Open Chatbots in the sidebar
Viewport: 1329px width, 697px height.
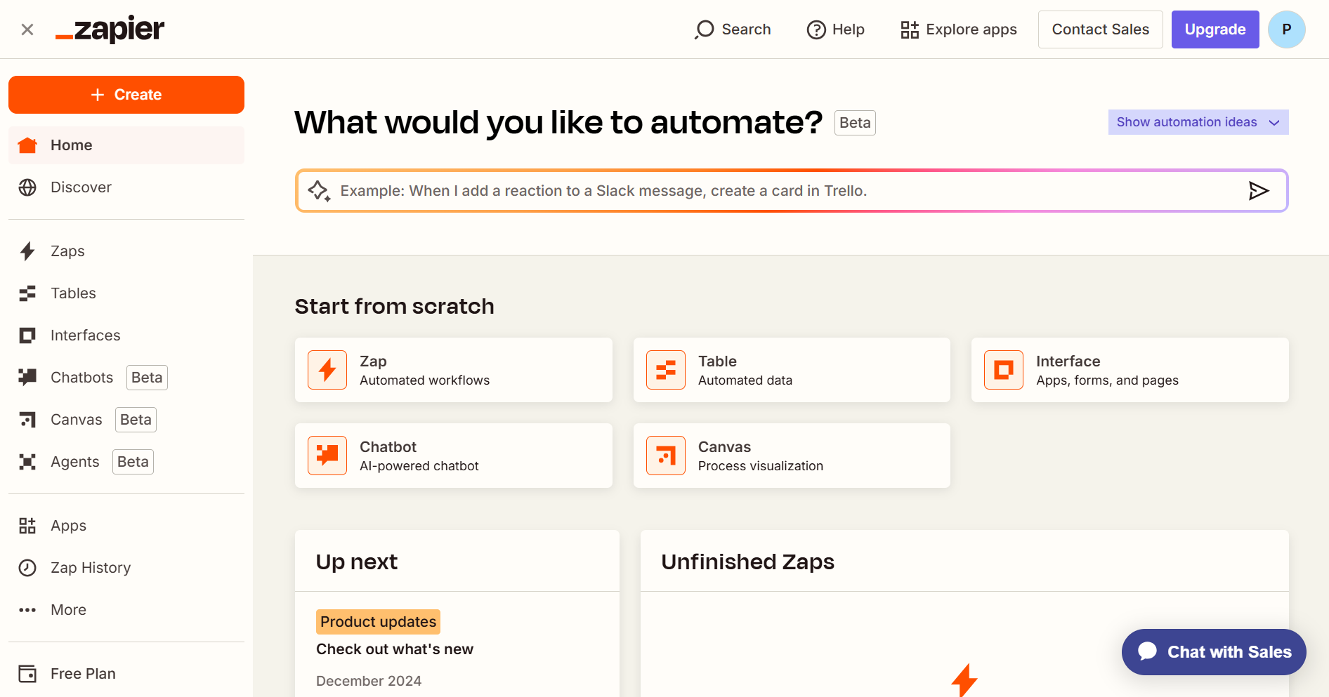tap(126, 378)
